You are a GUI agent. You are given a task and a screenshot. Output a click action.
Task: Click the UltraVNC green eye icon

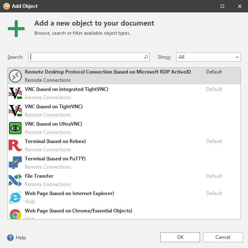pyautogui.click(x=15, y=128)
